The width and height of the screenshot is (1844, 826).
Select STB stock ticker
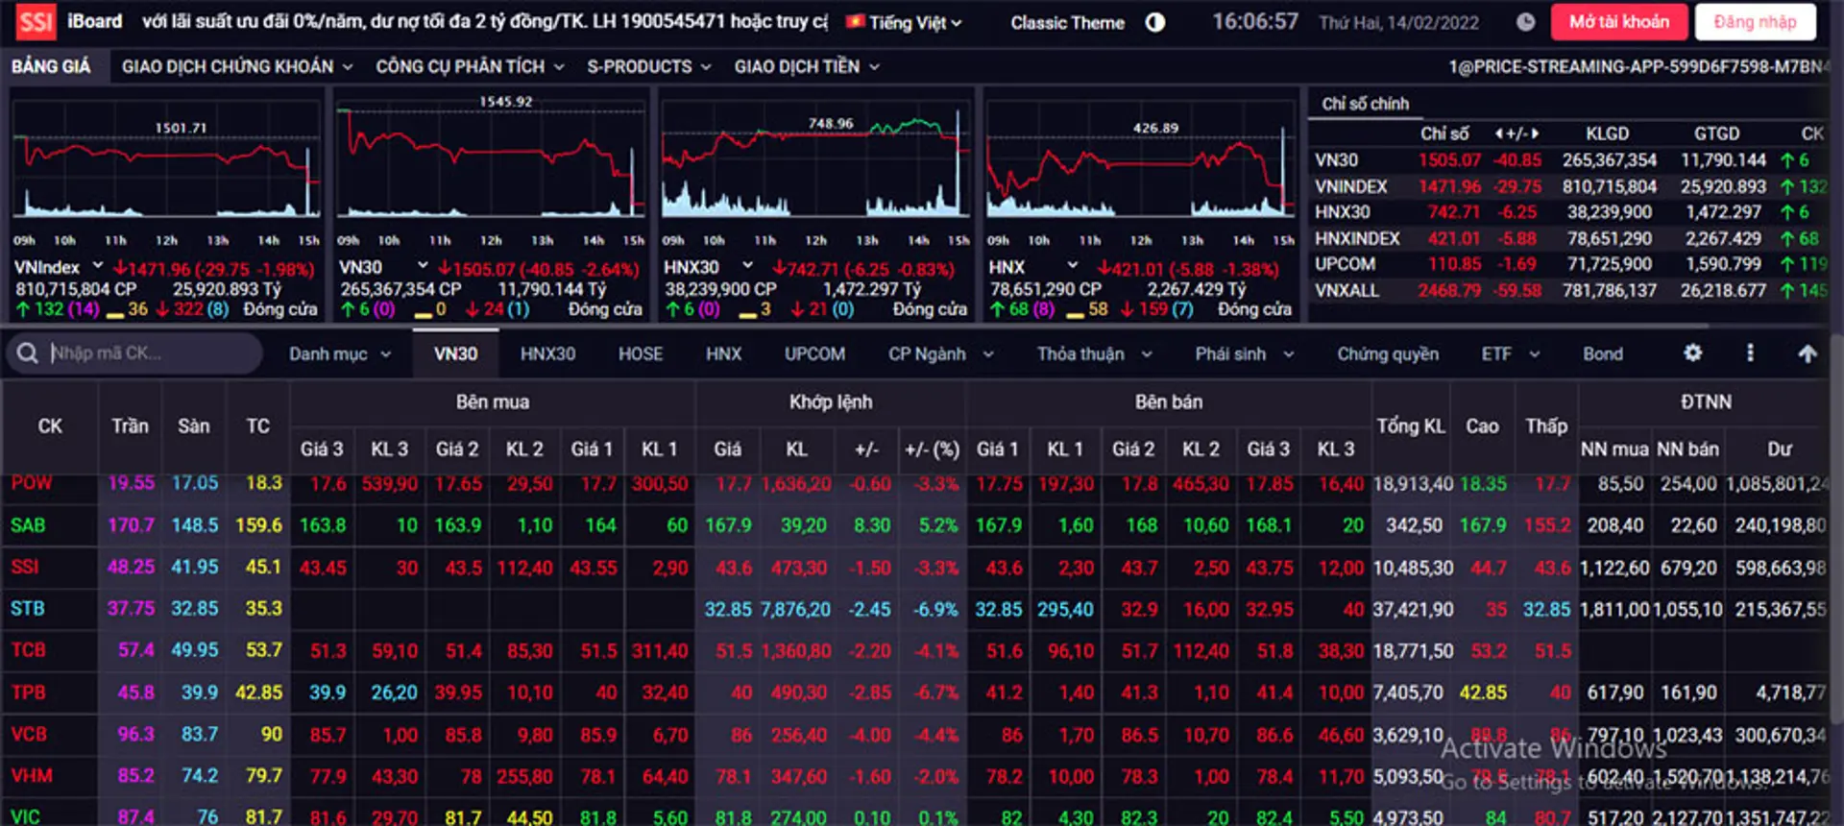[x=27, y=608]
